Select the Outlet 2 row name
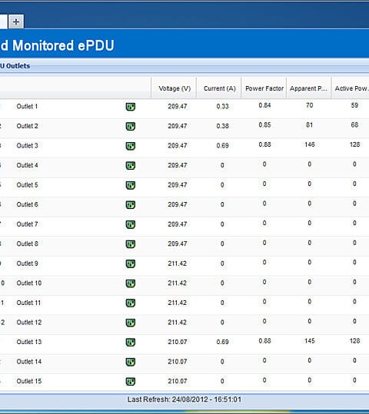This screenshot has height=414, width=369. click(27, 126)
